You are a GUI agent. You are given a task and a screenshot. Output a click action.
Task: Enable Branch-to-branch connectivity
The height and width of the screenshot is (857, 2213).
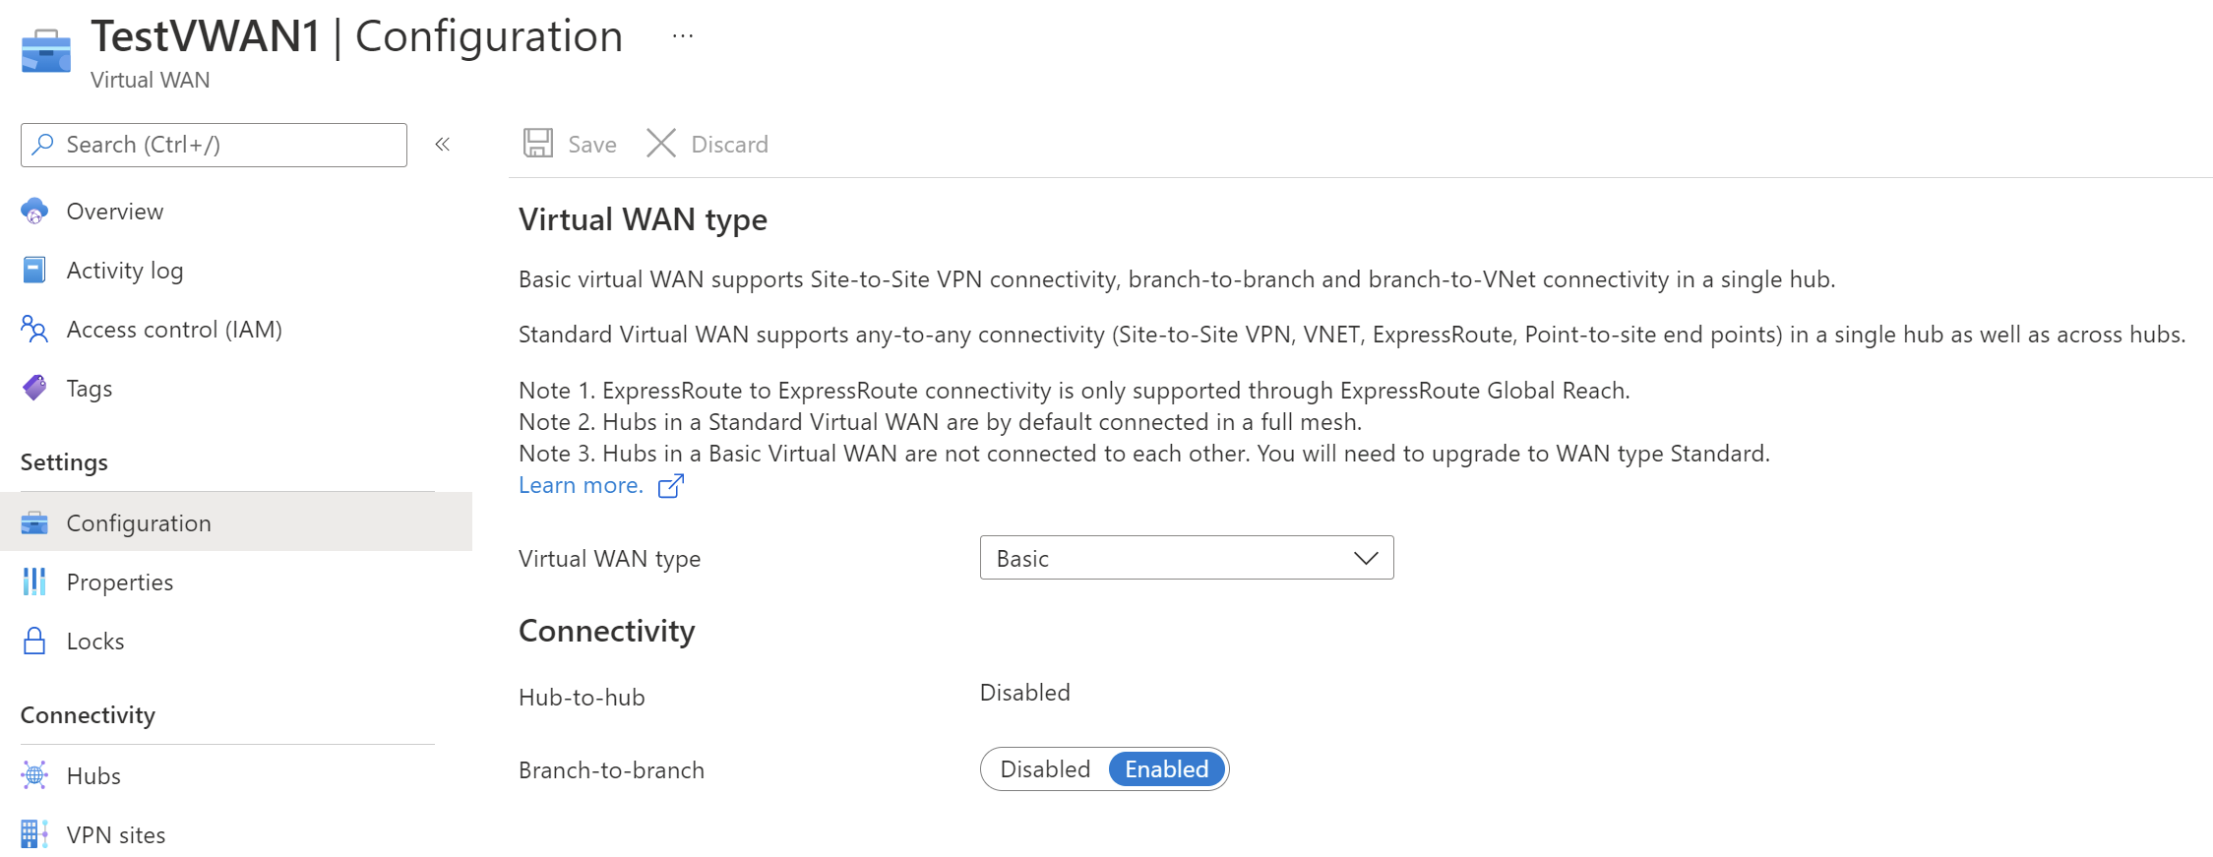[1166, 768]
